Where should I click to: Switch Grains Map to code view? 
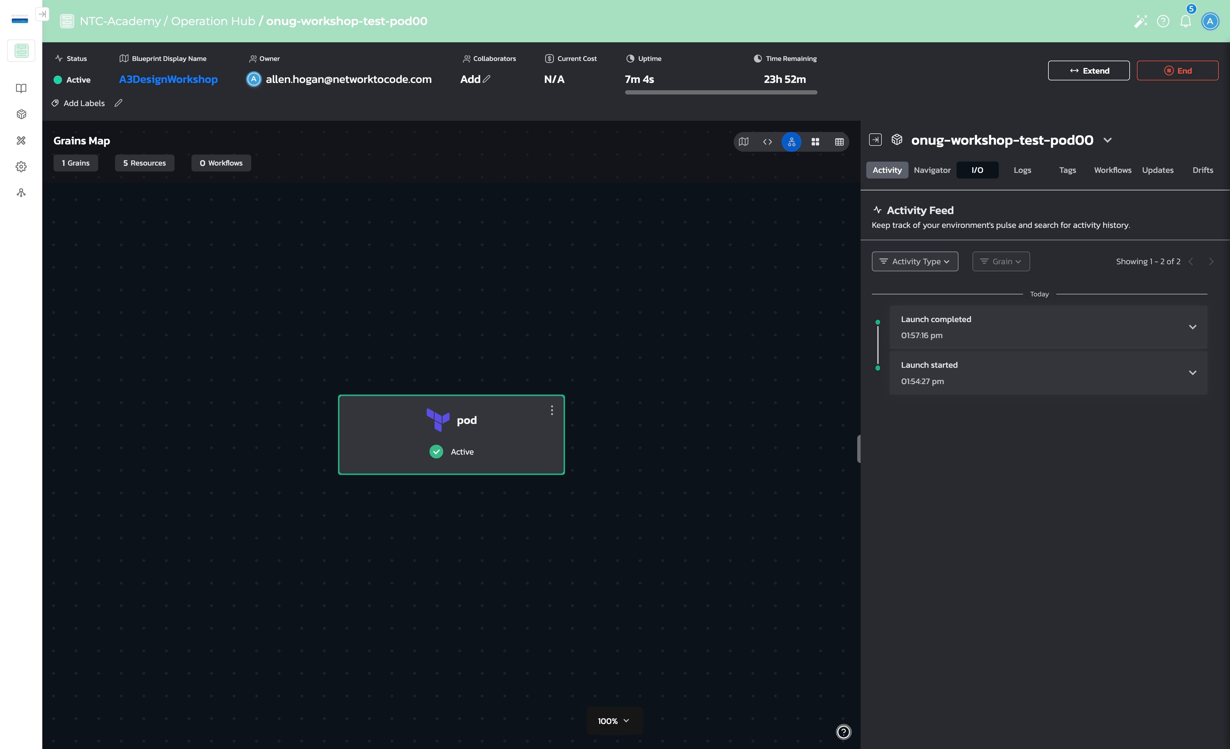click(x=767, y=142)
